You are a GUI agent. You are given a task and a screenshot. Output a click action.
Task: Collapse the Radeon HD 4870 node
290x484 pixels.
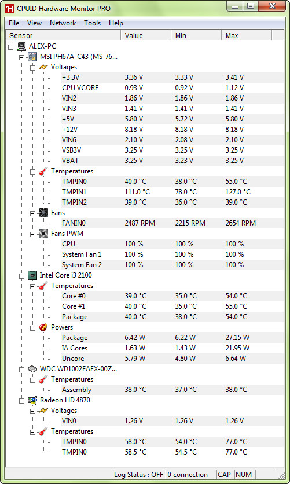tap(21, 401)
